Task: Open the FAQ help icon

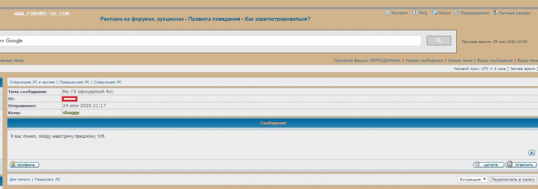Action: (416, 13)
